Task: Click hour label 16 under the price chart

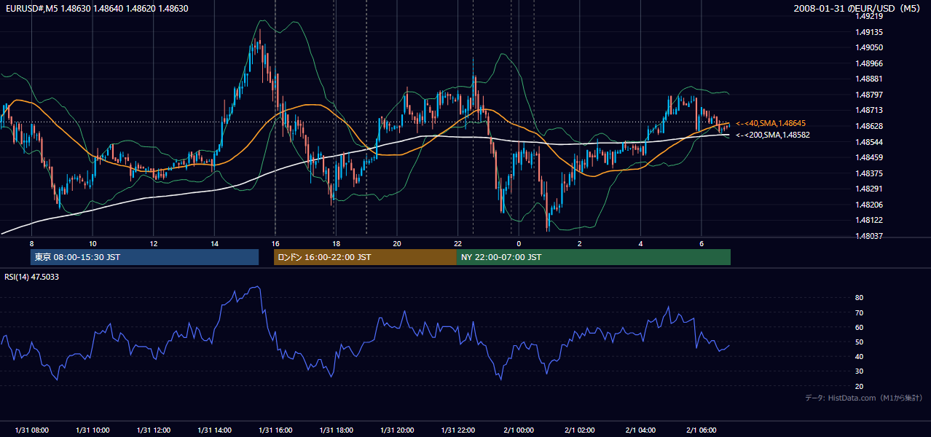Action: point(275,243)
